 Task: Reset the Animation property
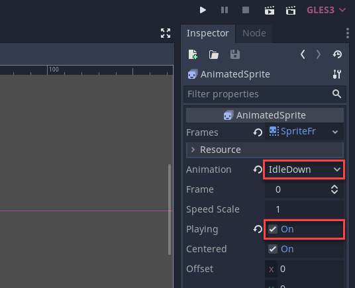(258, 169)
